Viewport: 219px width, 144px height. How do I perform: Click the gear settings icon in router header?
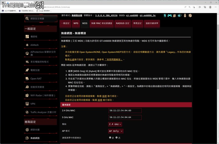pyautogui.click(x=190, y=15)
